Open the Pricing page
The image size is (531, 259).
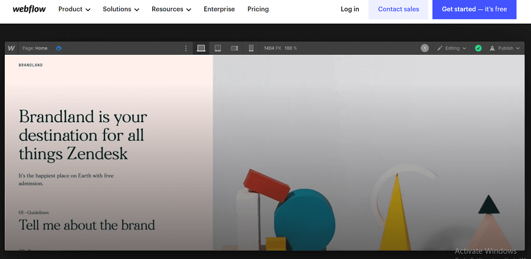click(258, 9)
